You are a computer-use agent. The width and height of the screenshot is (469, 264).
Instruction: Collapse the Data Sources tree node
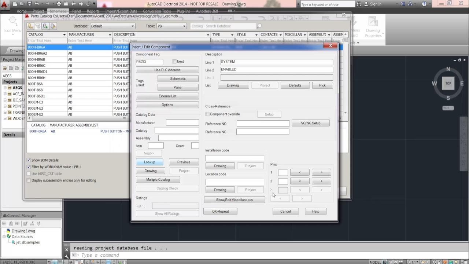tap(4, 237)
